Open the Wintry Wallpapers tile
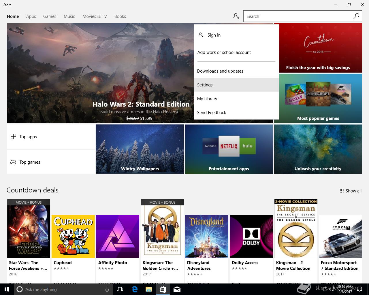 [140, 149]
